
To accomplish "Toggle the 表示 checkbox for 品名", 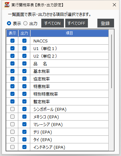I will [12, 64].
